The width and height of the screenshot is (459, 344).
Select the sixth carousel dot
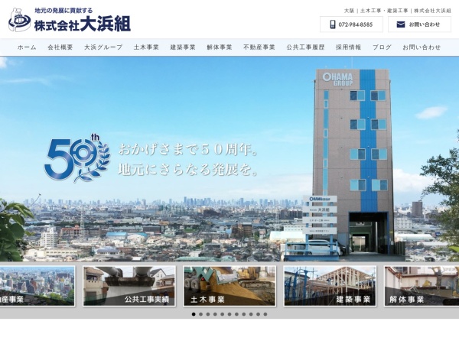(x=229, y=314)
